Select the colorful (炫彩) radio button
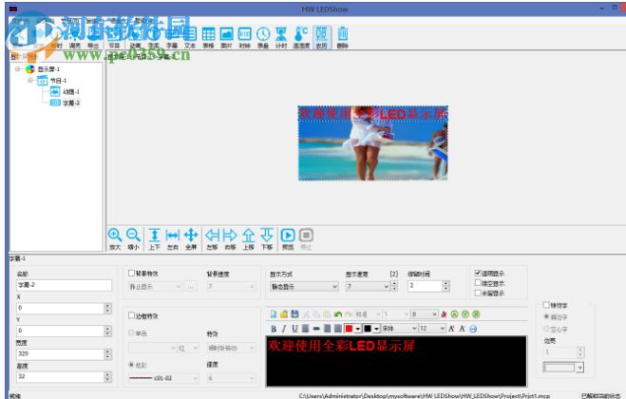 131,365
